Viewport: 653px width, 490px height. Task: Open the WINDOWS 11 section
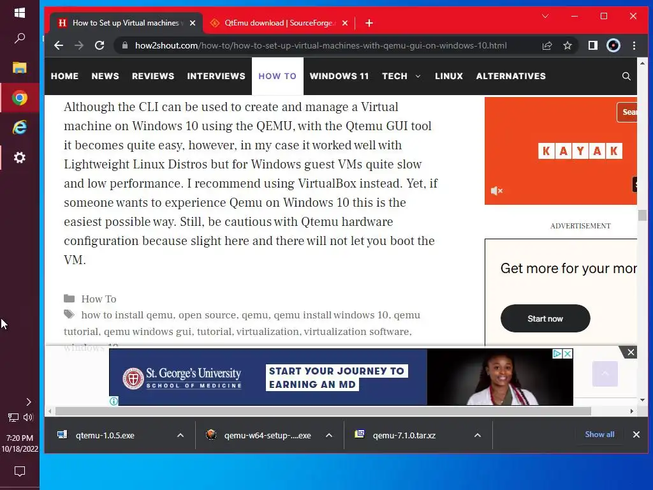tap(339, 77)
